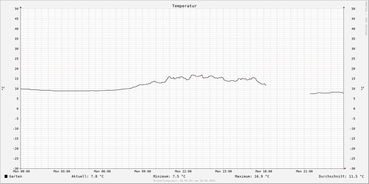Click the °C unit label on the left axis

[3, 88]
